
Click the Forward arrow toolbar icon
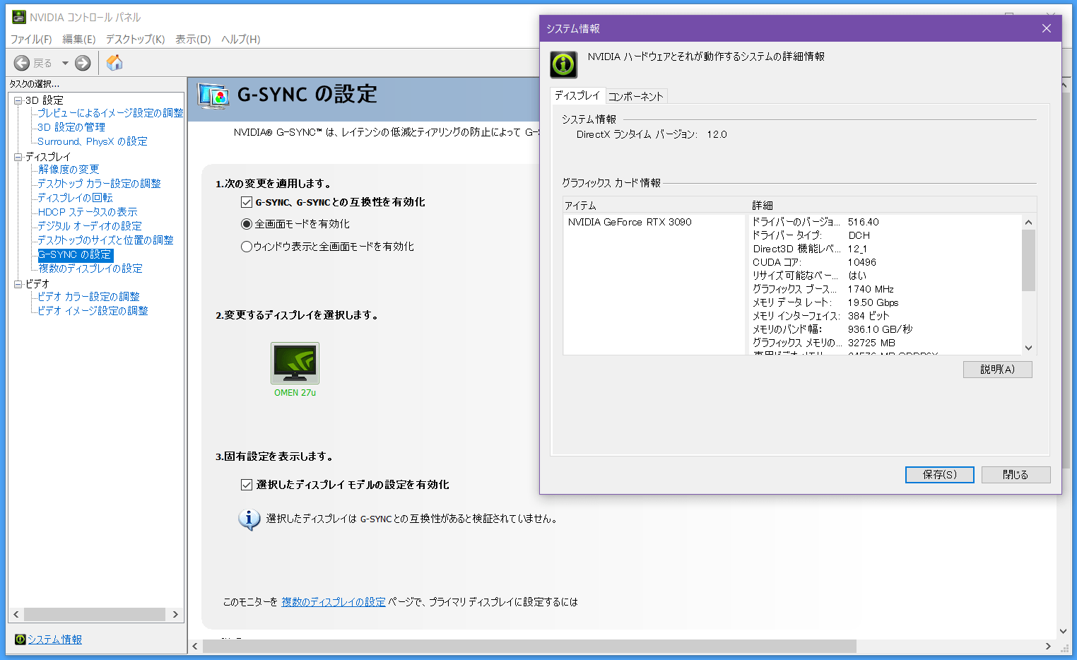click(83, 63)
